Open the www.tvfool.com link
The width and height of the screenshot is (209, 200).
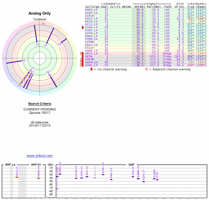tap(40, 156)
